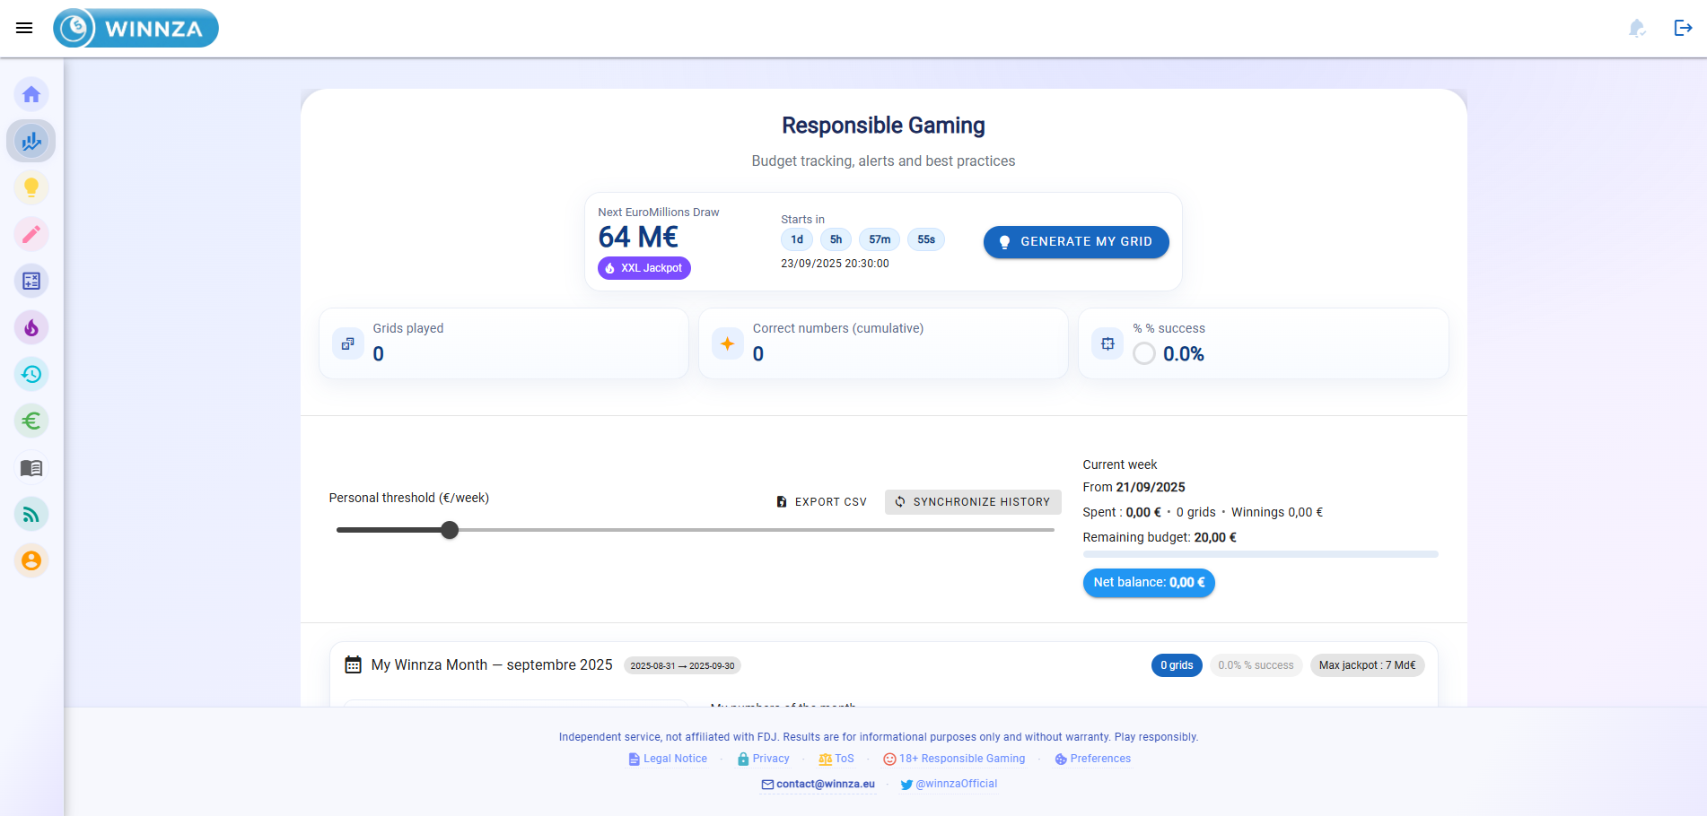Open the euro budget section
The height and width of the screenshot is (816, 1707).
(x=31, y=421)
